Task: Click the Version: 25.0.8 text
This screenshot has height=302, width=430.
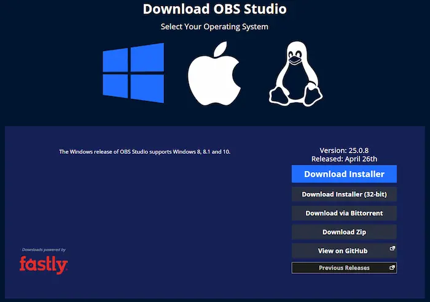Action: [x=344, y=151]
